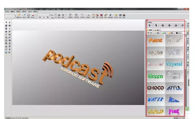Select the star shape tool
This screenshot has height=119, width=195.
click(10, 29)
